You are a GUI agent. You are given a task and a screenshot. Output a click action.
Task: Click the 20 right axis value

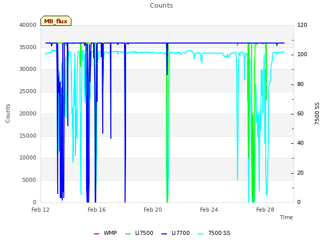[x=300, y=173]
